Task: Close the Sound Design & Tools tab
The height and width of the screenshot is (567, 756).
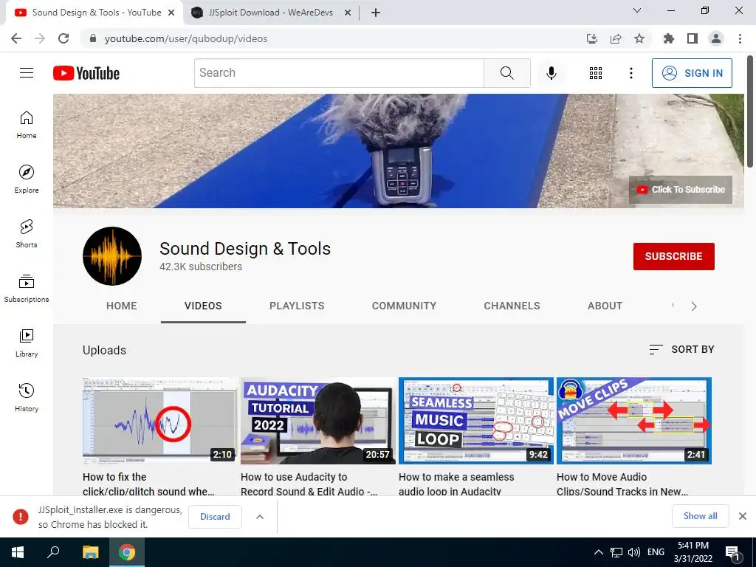Action: (171, 13)
